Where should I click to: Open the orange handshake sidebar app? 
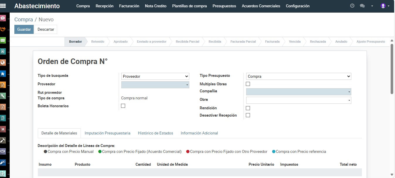[x=3, y=29]
